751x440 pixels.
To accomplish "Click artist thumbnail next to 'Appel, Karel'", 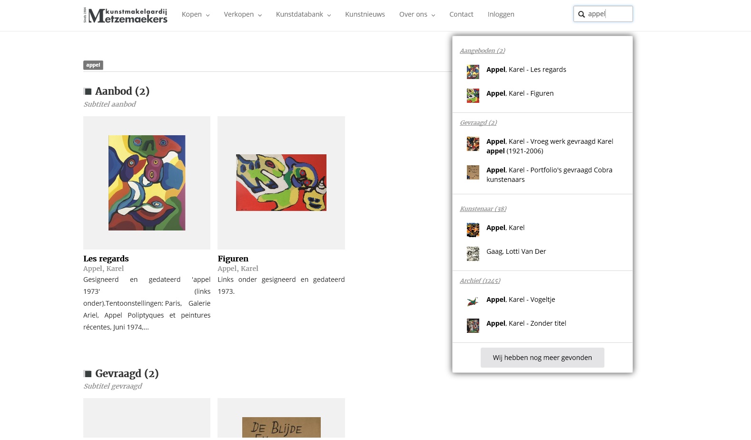I will point(473,230).
